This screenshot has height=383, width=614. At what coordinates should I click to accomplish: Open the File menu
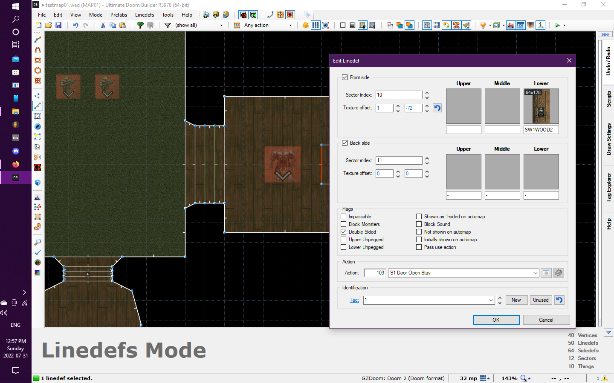tap(42, 15)
